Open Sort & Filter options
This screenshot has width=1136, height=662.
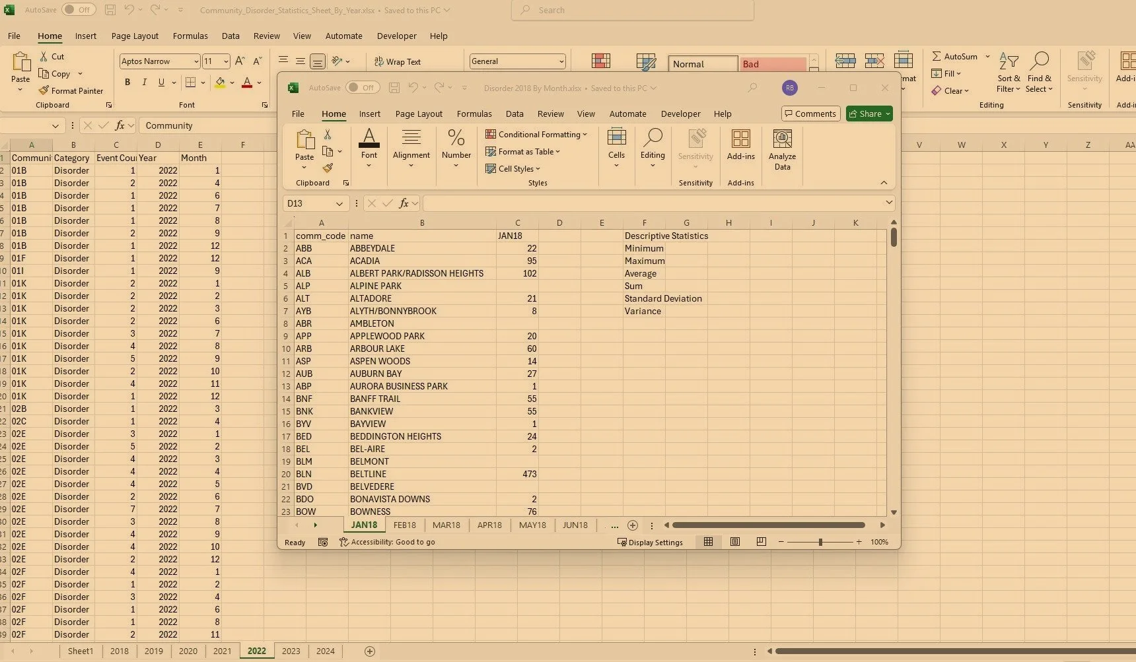coord(1009,73)
